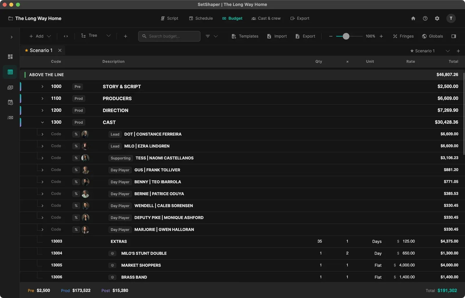Viewport: 465px width, 298px height.
Task: Click the icon on Milo's Stunt Double row
Action: pos(112,253)
